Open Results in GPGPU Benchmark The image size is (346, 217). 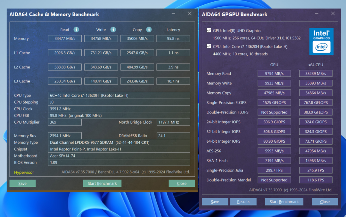click(243, 202)
